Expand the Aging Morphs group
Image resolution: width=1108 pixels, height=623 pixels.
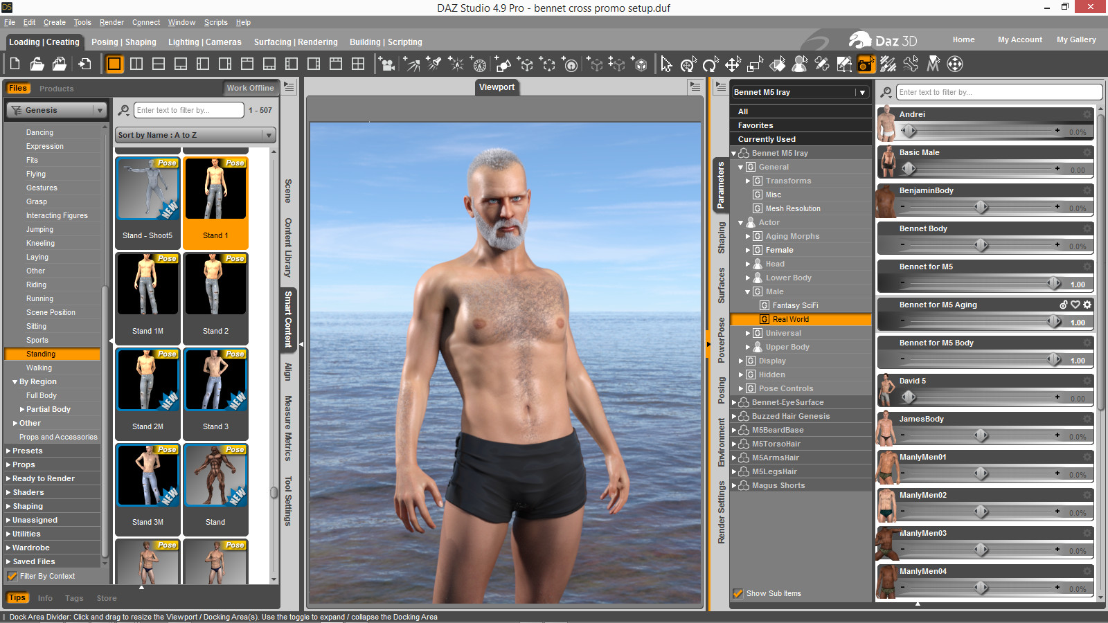pyautogui.click(x=748, y=236)
